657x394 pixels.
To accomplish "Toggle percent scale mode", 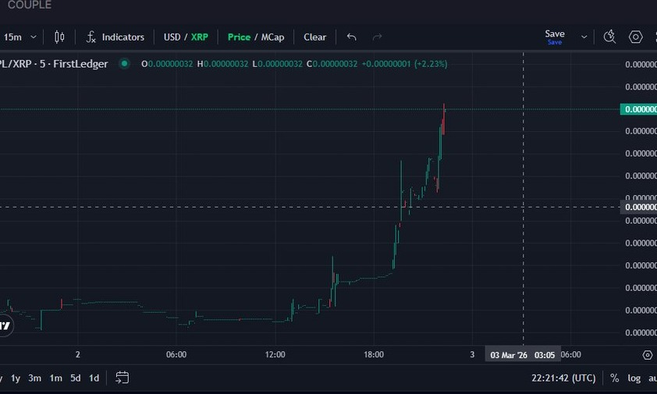I will coord(614,378).
